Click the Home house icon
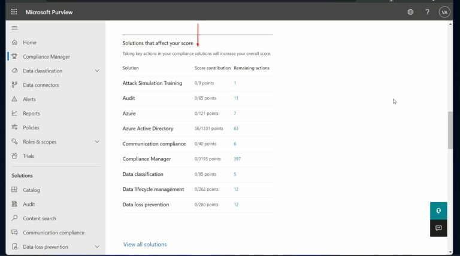The height and width of the screenshot is (256, 460). [x=14, y=42]
